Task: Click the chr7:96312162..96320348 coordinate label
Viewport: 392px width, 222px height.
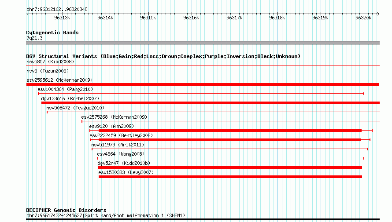Action: [x=57, y=10]
